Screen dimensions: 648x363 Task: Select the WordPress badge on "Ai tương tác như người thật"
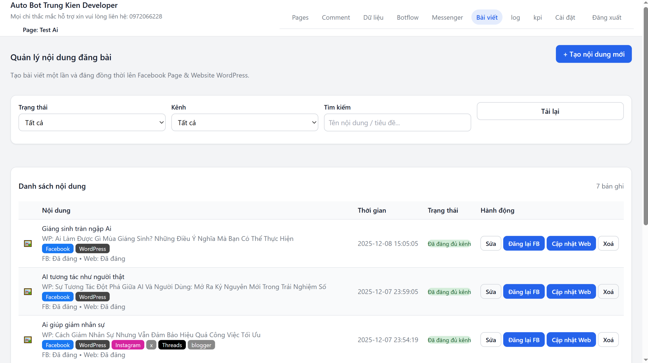point(92,297)
